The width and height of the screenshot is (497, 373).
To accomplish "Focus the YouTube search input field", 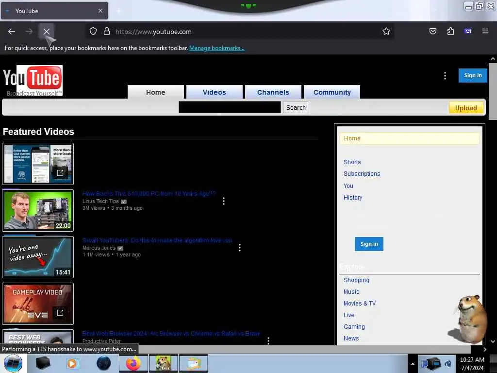I will pos(230,107).
